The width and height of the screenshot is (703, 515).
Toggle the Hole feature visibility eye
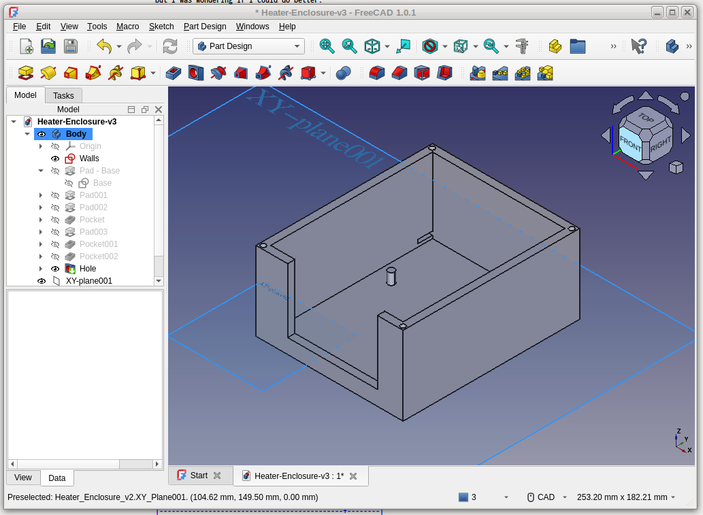pyautogui.click(x=55, y=268)
